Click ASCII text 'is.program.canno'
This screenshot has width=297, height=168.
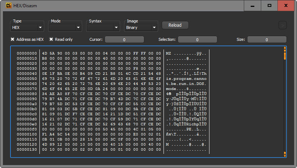(186, 79)
